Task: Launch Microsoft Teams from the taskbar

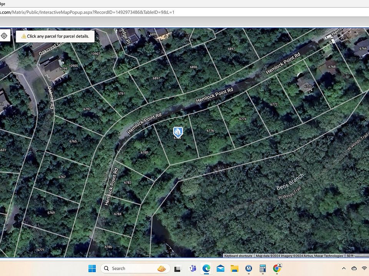Action: point(193,268)
